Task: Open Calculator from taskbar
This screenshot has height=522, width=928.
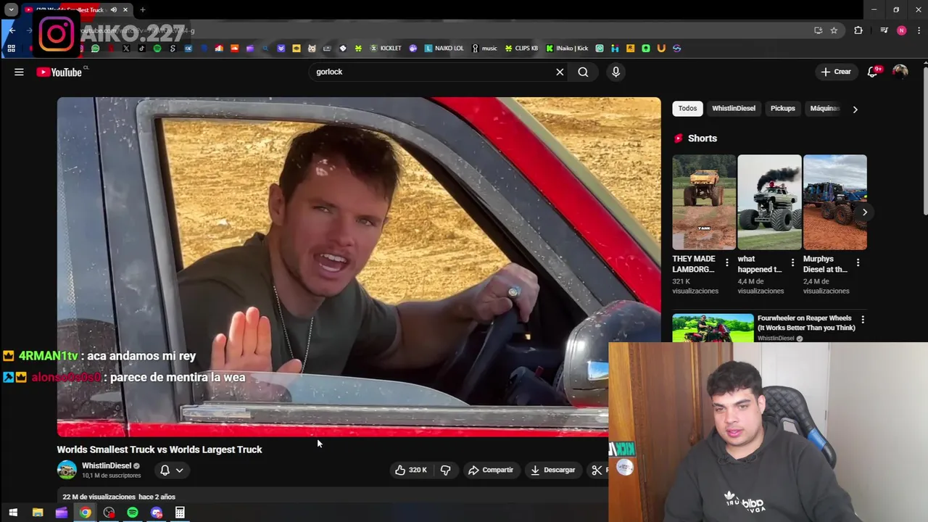Action: 180,513
